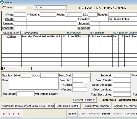Image resolution: width=137 pixels, height=119 pixels.
Task: Go to next record arrow
Action: click(x=14, y=114)
